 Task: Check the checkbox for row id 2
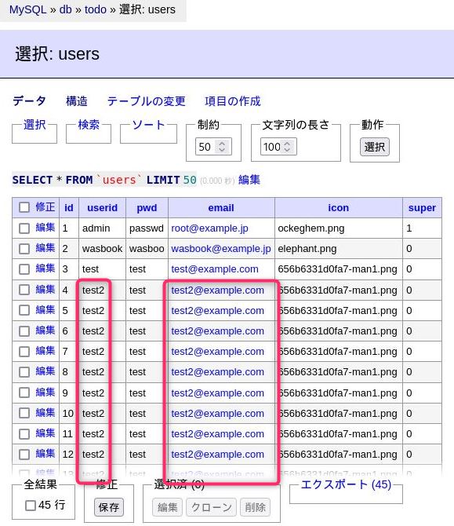24,249
